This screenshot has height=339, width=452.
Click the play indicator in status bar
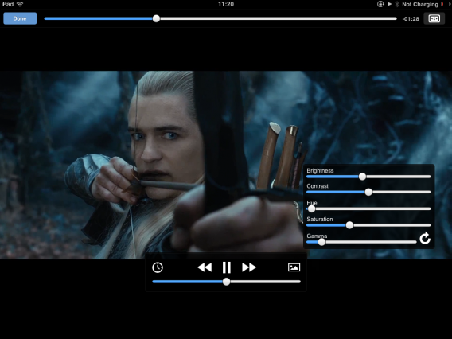click(389, 4)
